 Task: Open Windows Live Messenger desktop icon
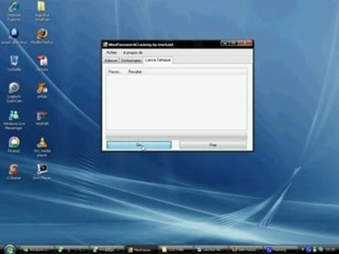(x=14, y=119)
